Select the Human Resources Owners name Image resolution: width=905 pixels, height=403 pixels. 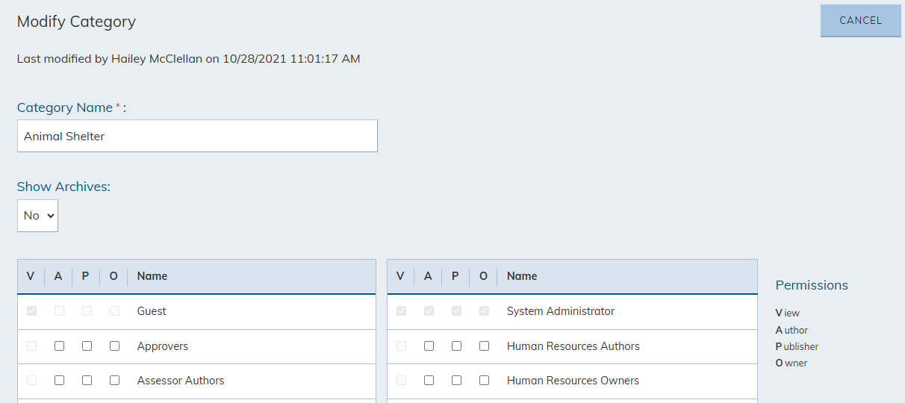point(573,381)
